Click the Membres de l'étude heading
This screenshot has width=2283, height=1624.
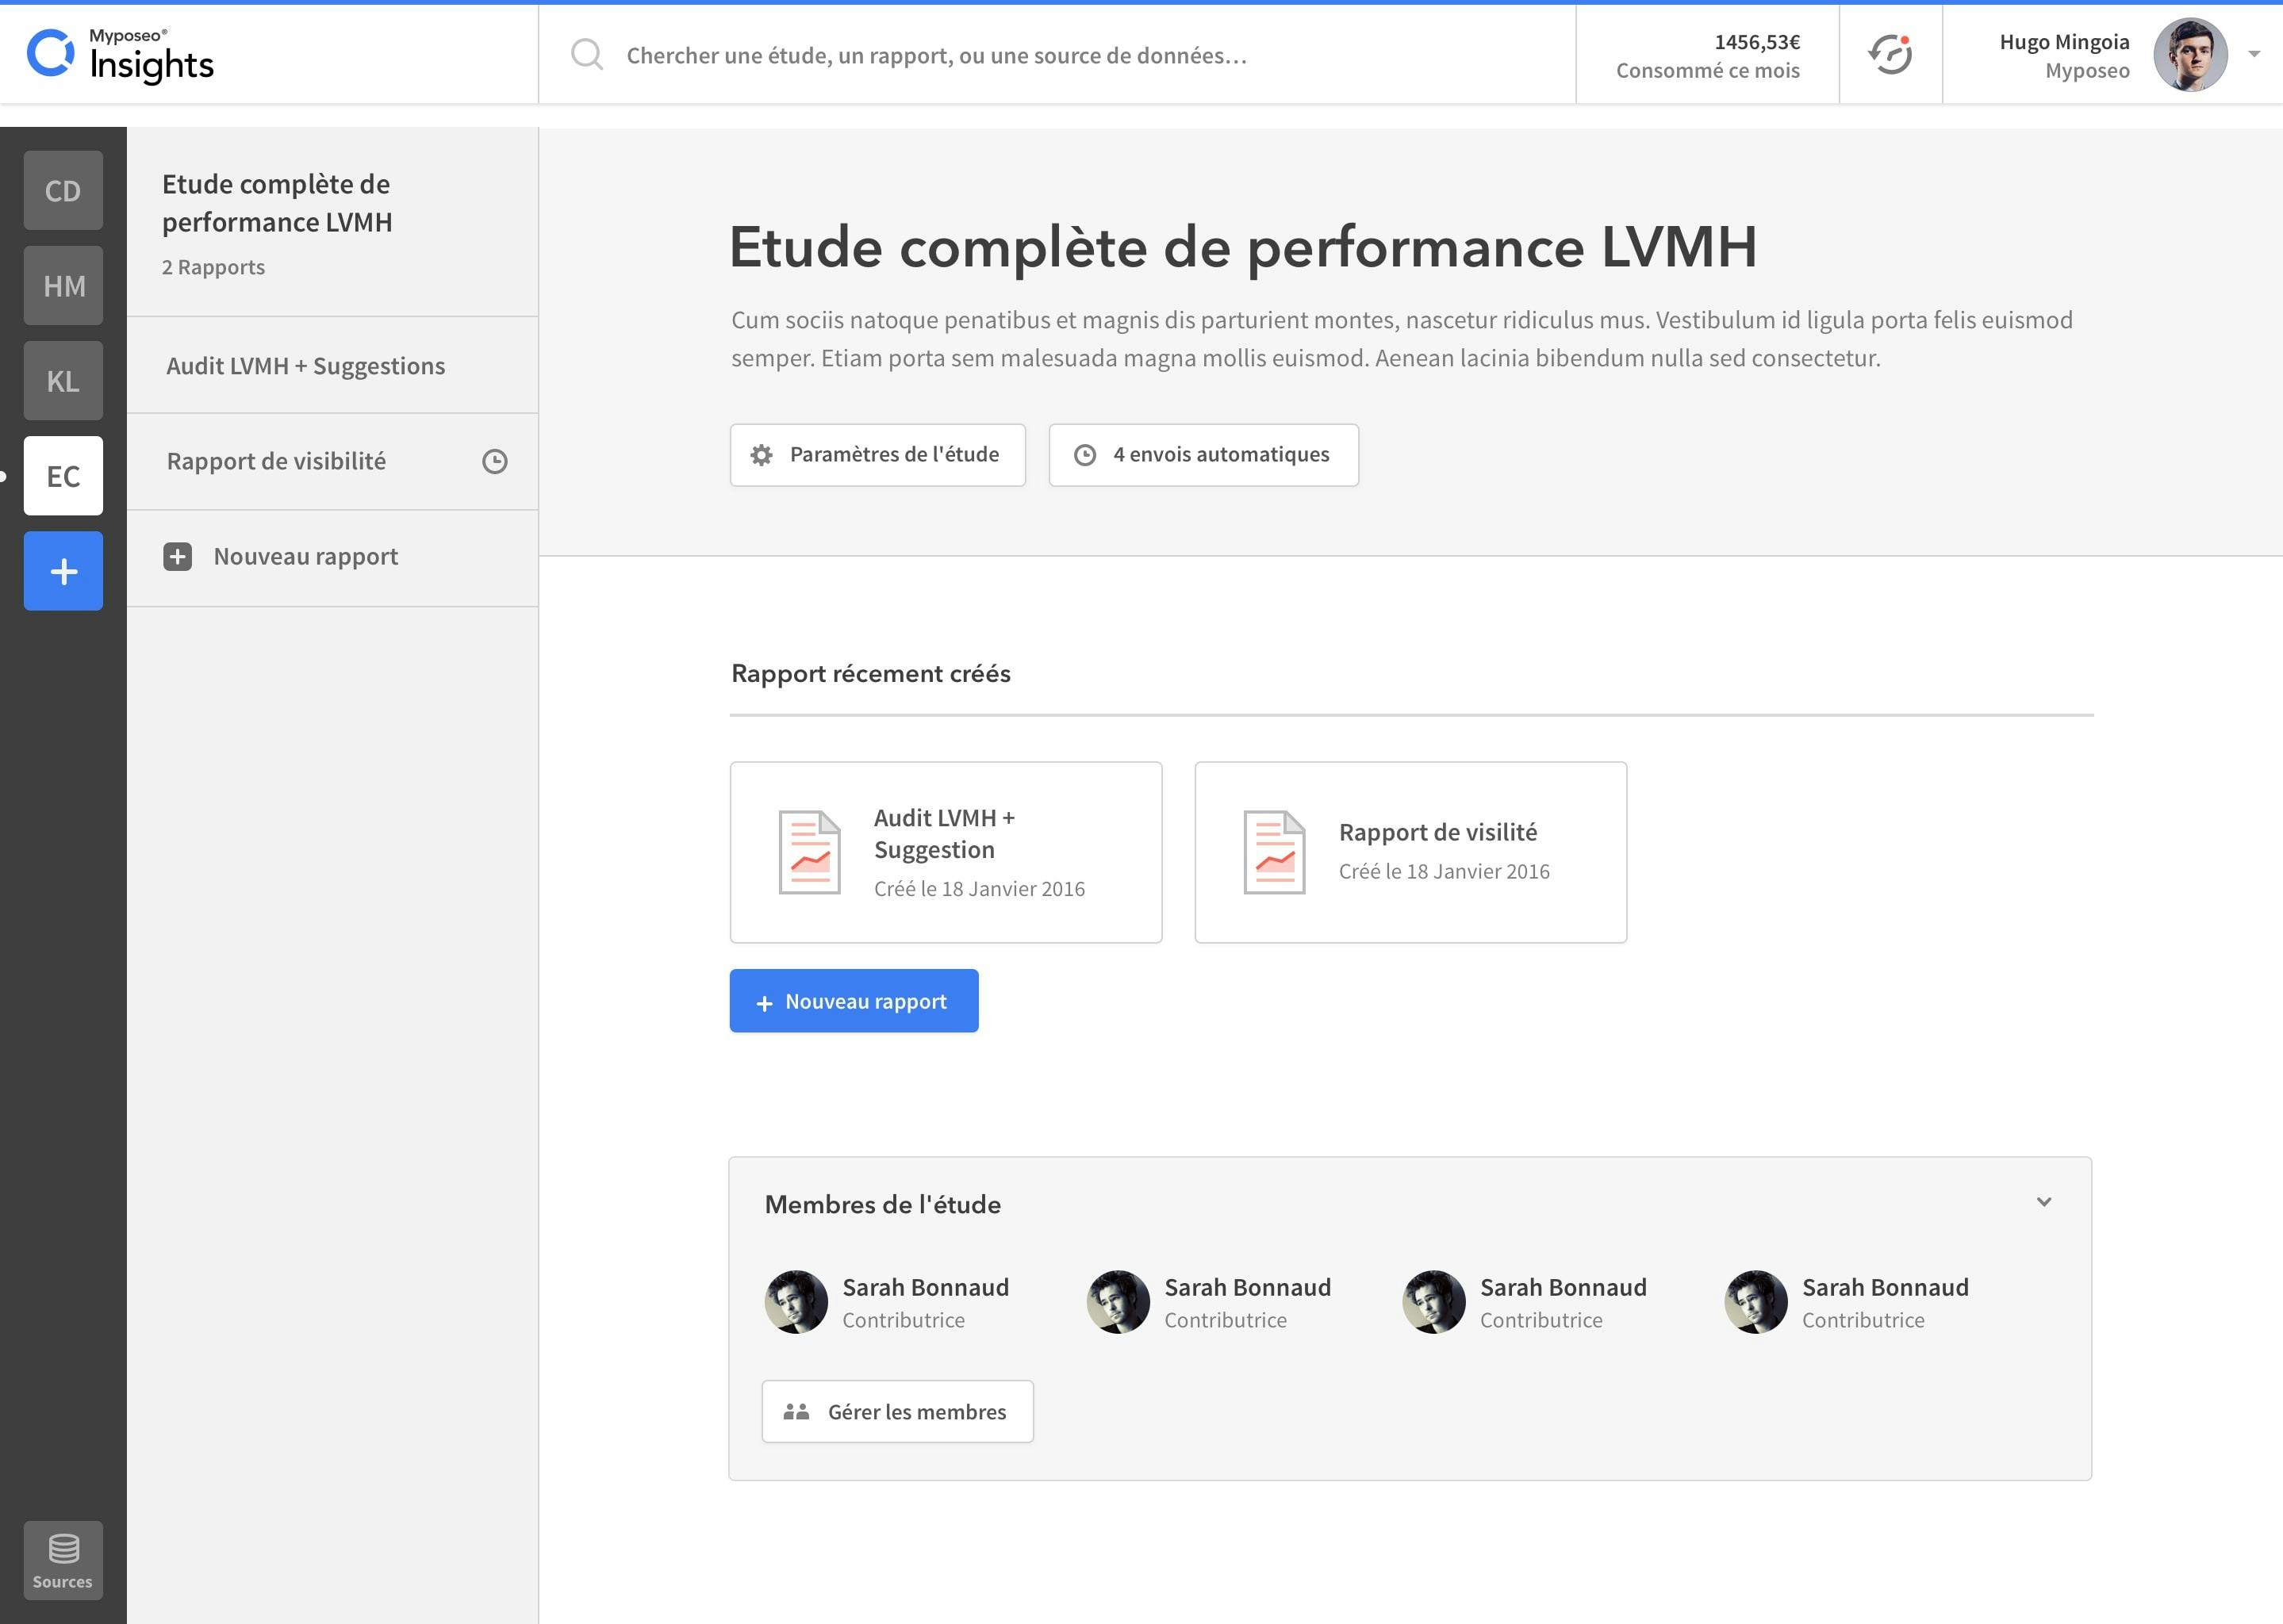pyautogui.click(x=882, y=1204)
